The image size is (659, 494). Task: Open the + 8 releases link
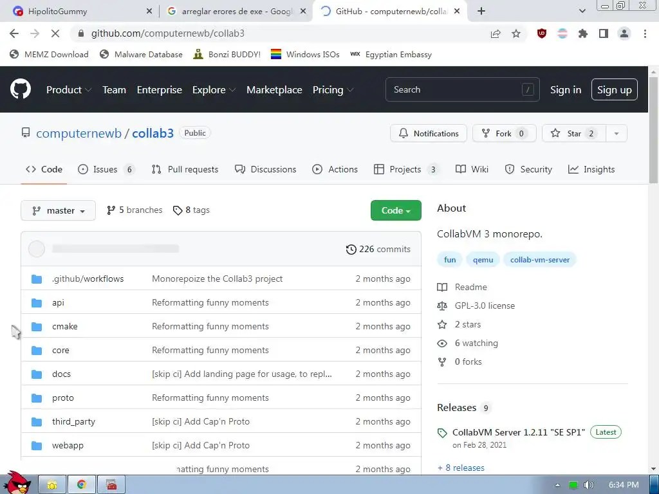click(461, 468)
